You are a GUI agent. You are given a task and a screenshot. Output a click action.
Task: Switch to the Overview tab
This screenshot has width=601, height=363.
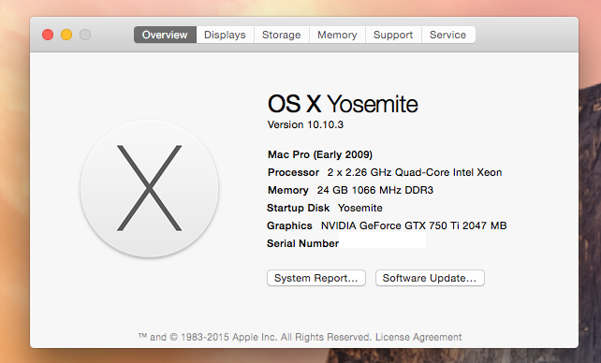[x=165, y=35]
